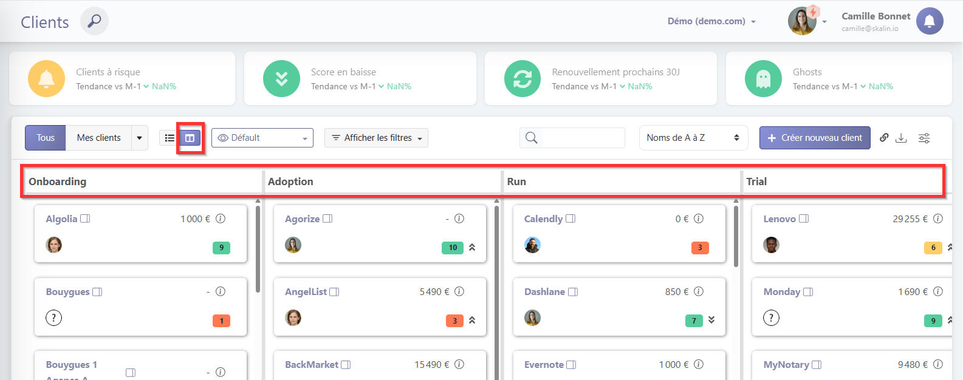Open the AngelList client link
This screenshot has width=963, height=380.
306,292
